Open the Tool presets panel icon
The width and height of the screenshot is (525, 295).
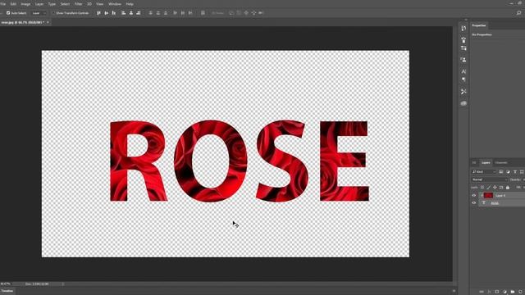tap(463, 91)
